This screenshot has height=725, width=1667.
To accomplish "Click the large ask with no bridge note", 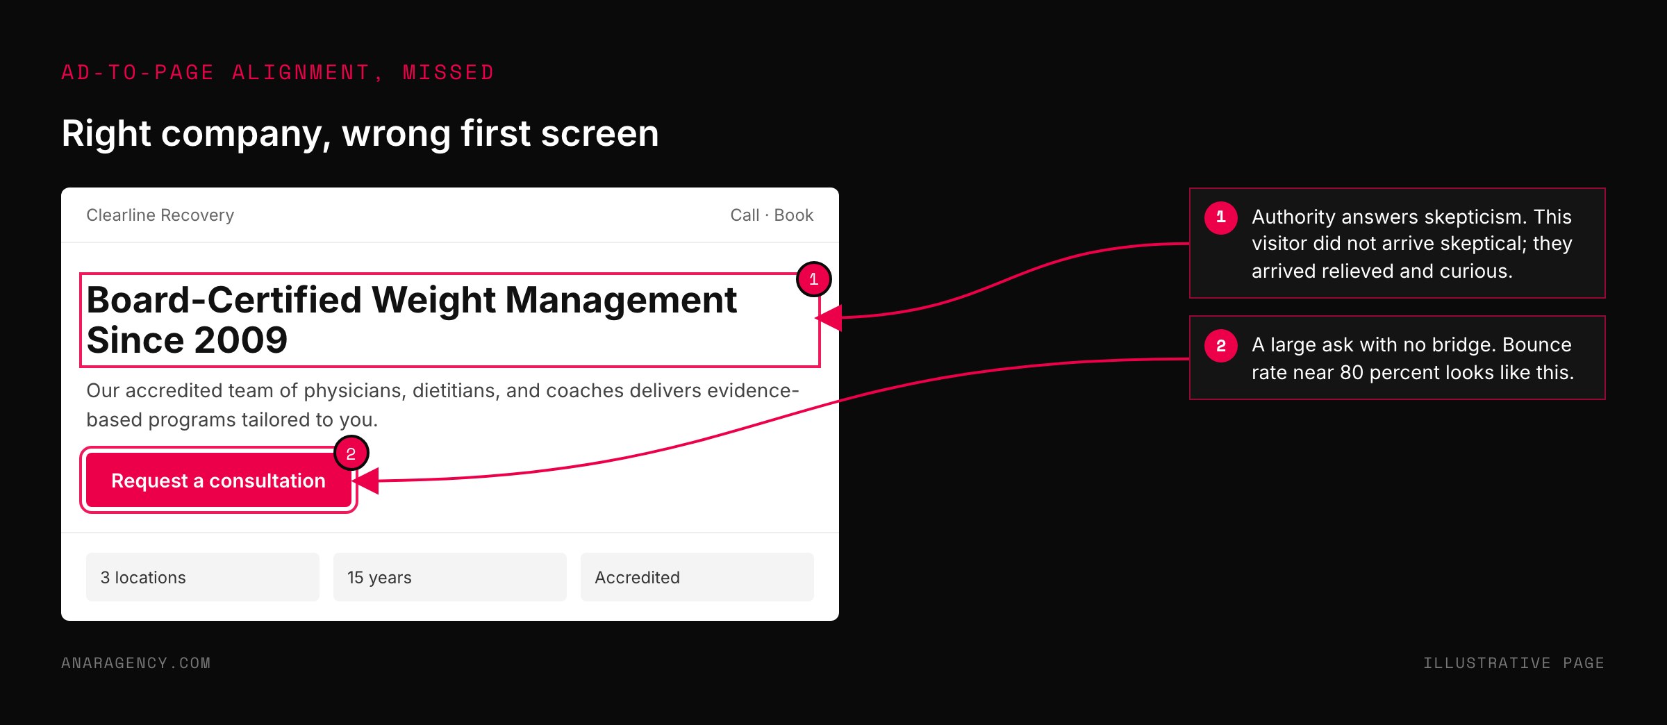I will (1398, 358).
